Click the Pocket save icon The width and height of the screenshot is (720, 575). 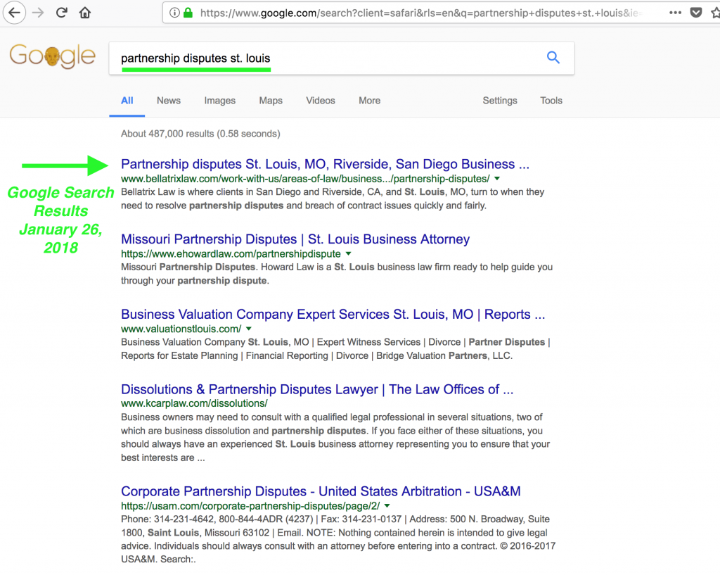(696, 13)
